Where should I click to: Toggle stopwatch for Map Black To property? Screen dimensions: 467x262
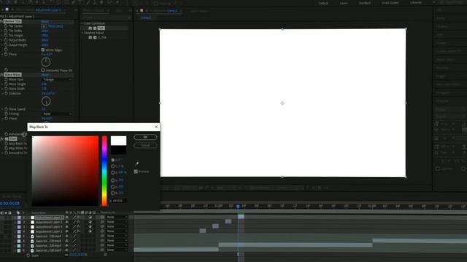[6, 144]
